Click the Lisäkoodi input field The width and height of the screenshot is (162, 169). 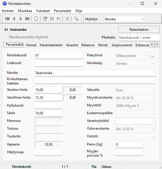point(59,63)
